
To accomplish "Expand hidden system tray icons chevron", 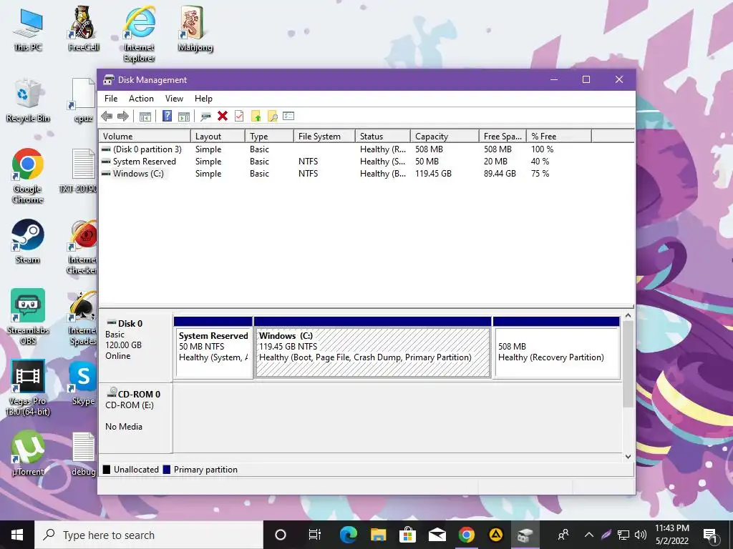I will [x=589, y=535].
